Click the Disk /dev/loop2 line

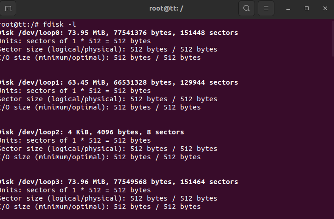(91, 132)
